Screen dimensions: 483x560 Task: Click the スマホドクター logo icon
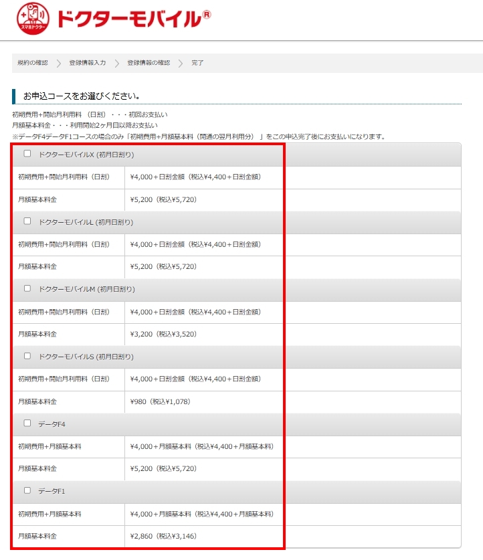pyautogui.click(x=33, y=19)
